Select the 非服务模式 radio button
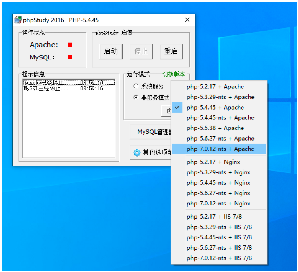This screenshot has width=298, height=272. click(136, 98)
